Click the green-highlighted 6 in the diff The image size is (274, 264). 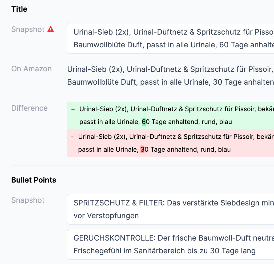(x=144, y=122)
